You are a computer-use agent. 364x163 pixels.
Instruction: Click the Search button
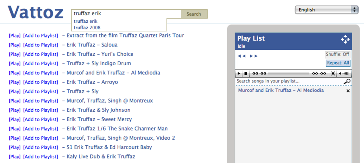point(194,14)
